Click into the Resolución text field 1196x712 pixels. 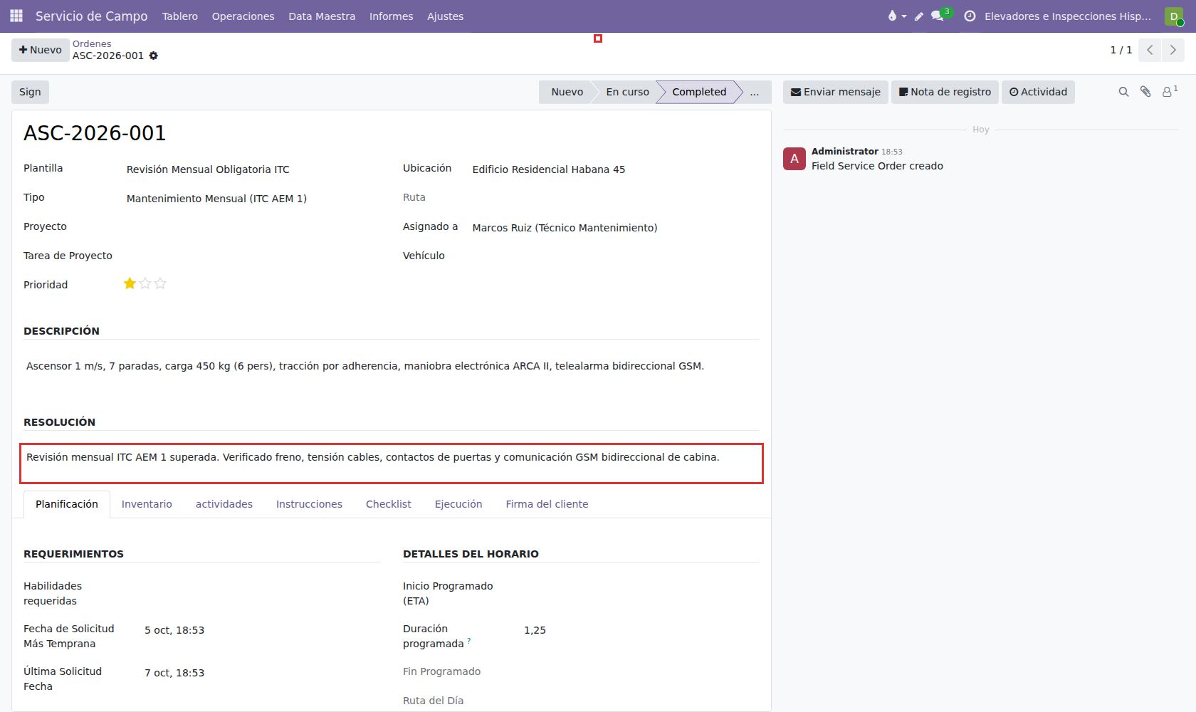click(x=392, y=464)
